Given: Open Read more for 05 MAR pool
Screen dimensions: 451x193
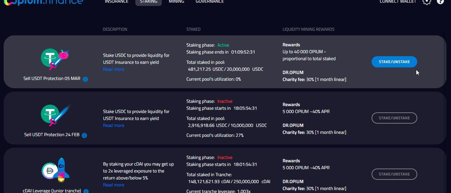Looking at the screenshot, I should pyautogui.click(x=113, y=69).
